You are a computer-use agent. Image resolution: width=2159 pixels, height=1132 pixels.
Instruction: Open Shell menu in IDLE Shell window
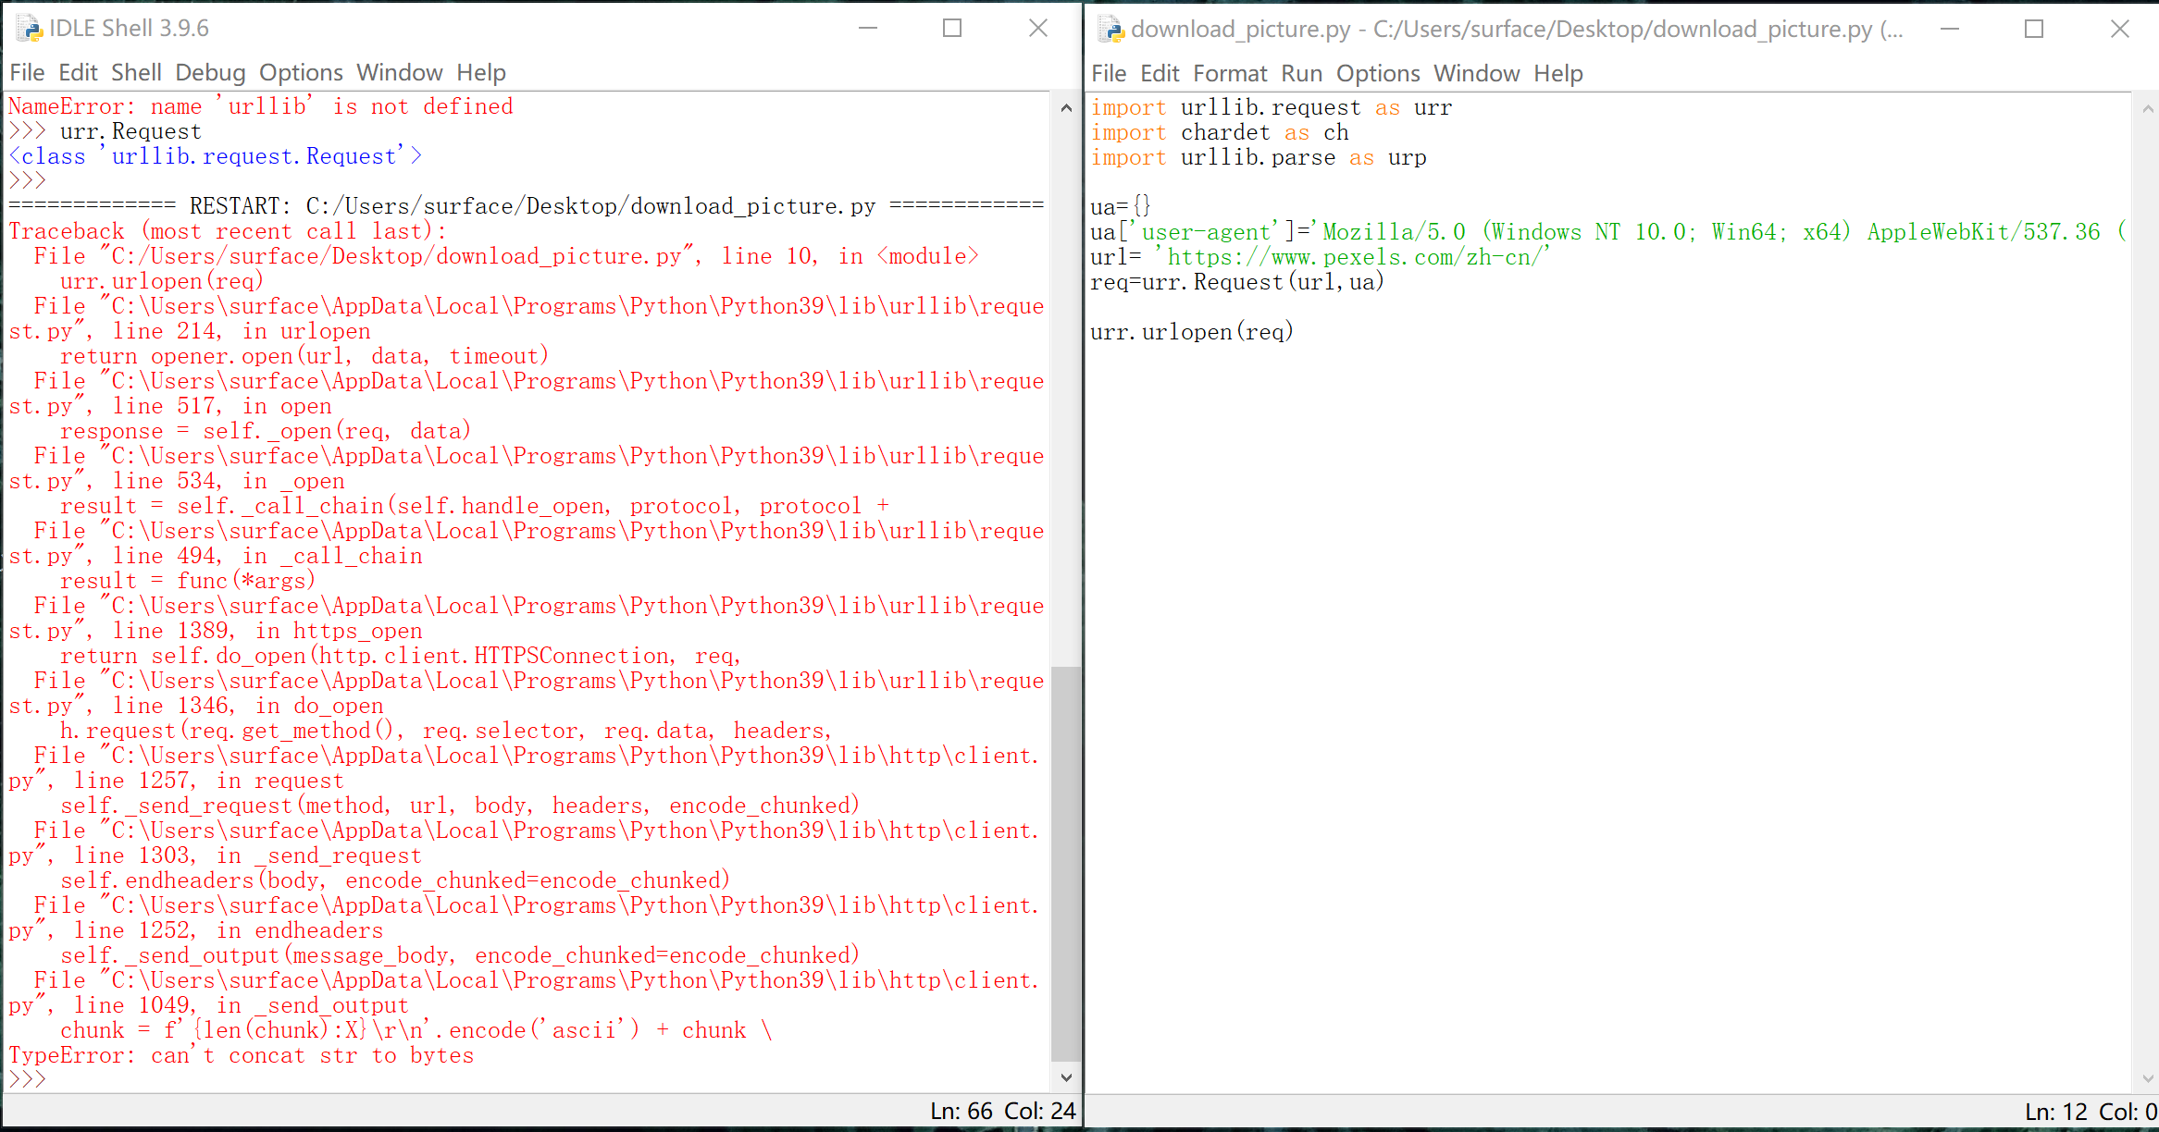[x=136, y=72]
